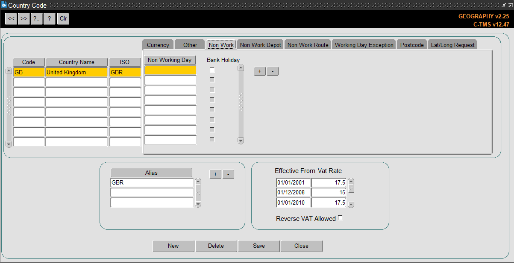Click down arrow of country list scrollbar
Viewport: 514px width, 264px height.
[x=9, y=144]
